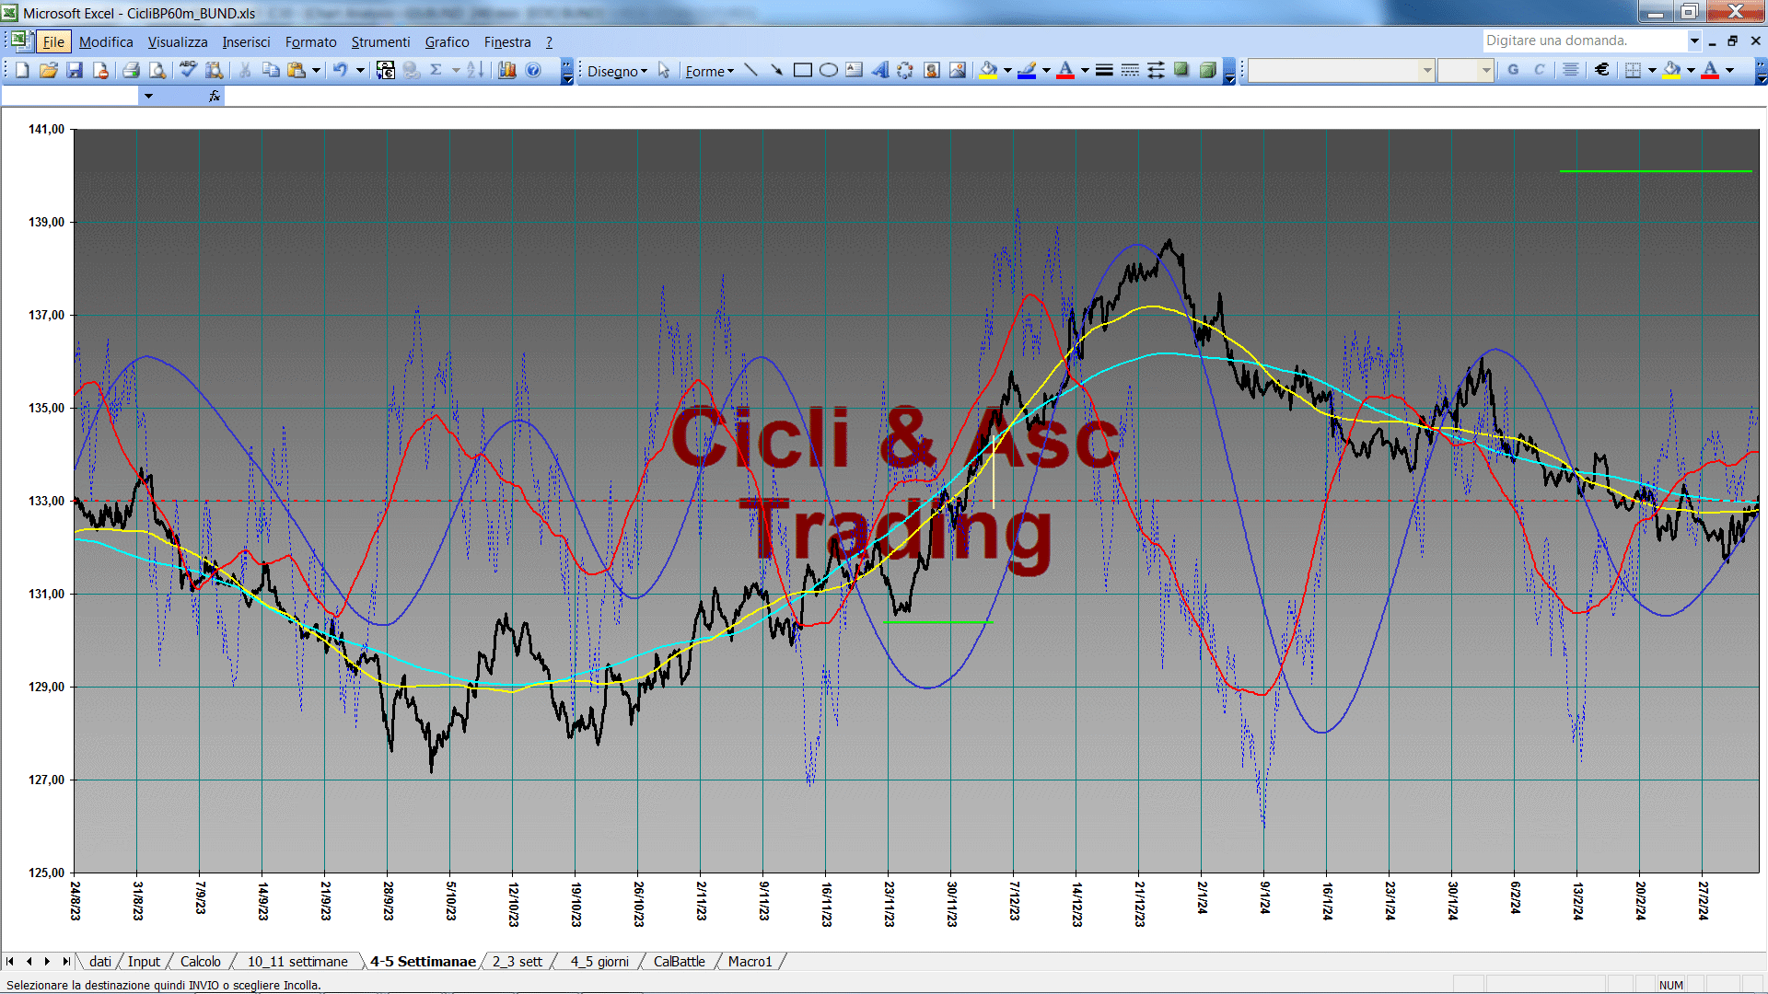Image resolution: width=1768 pixels, height=994 pixels.
Task: Select the Arrow drawing tool
Action: [776, 70]
